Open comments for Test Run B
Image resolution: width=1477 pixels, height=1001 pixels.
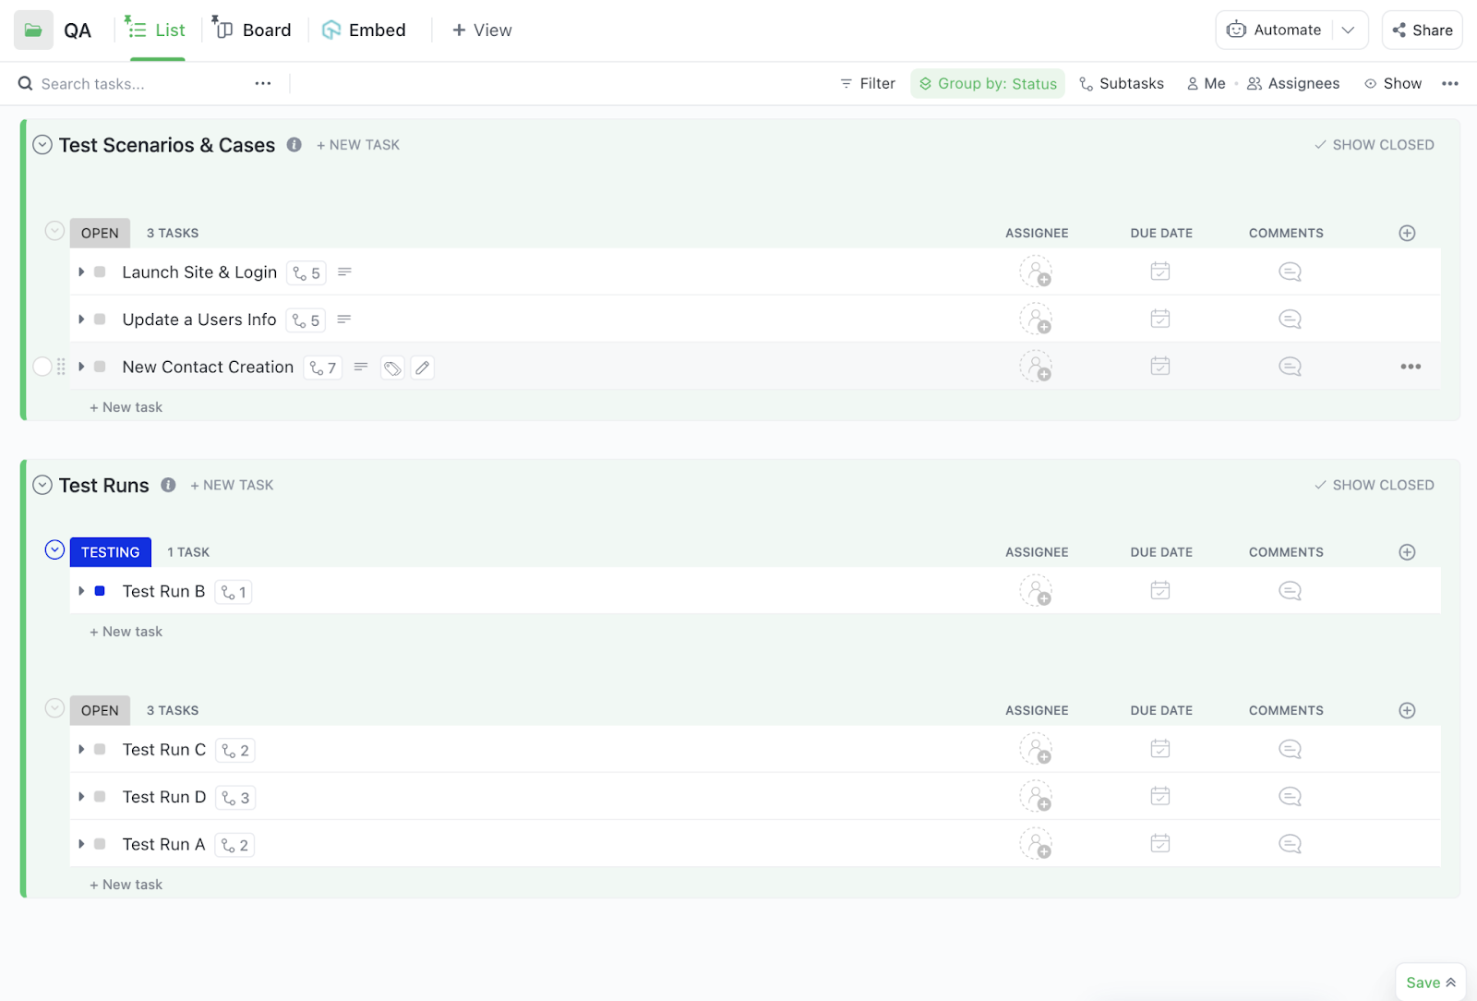pos(1290,591)
